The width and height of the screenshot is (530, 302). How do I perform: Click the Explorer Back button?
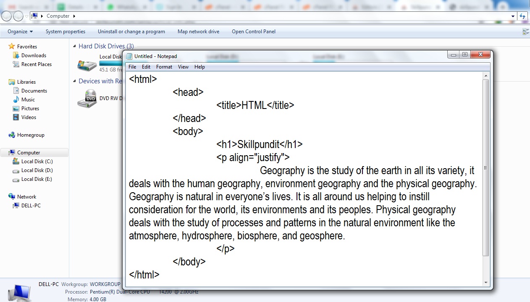click(x=7, y=16)
